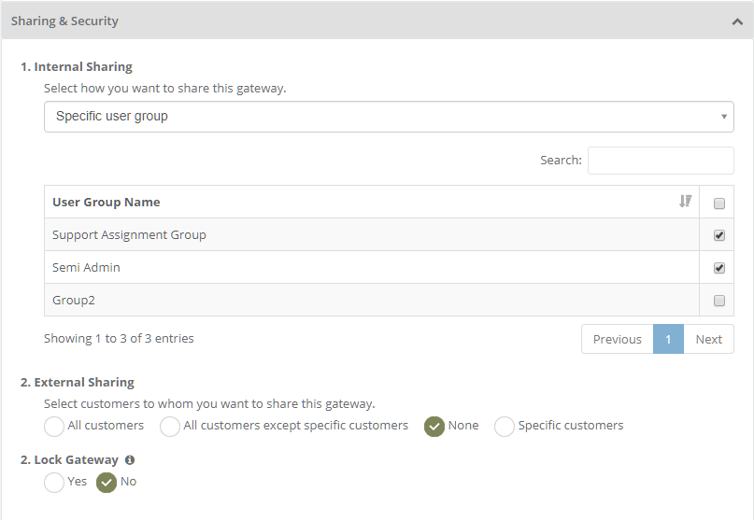The image size is (754, 520).
Task: Click the dropdown arrow of sharing selector
Action: [x=724, y=117]
